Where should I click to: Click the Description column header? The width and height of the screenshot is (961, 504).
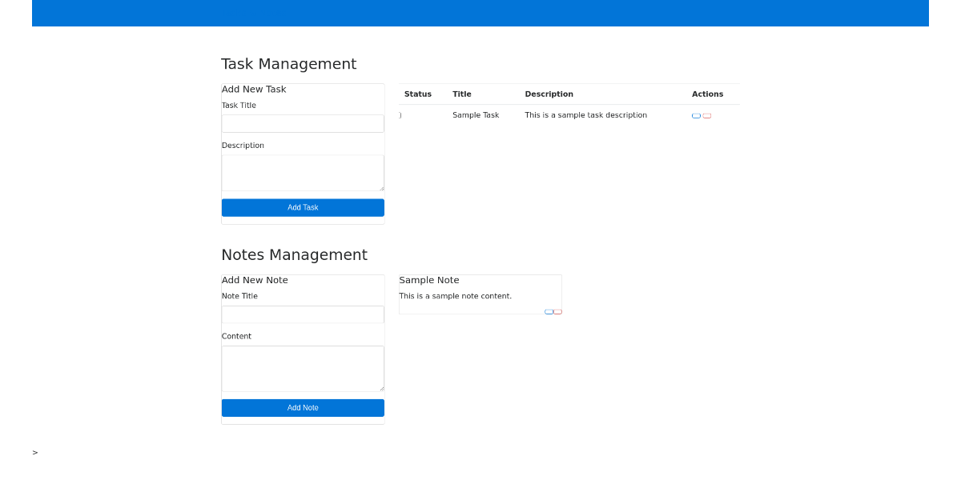pyautogui.click(x=549, y=94)
